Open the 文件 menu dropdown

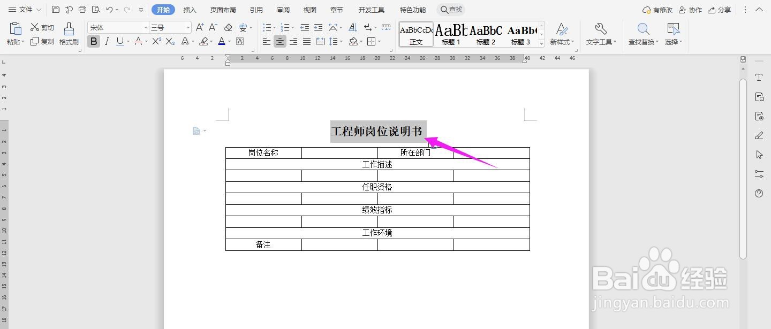pyautogui.click(x=25, y=10)
